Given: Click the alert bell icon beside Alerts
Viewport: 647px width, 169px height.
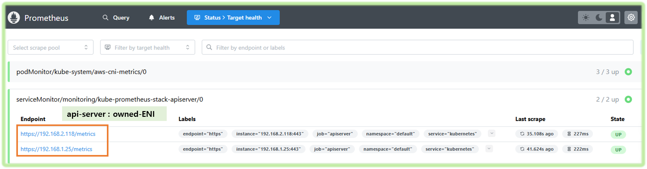Looking at the screenshot, I should [151, 18].
